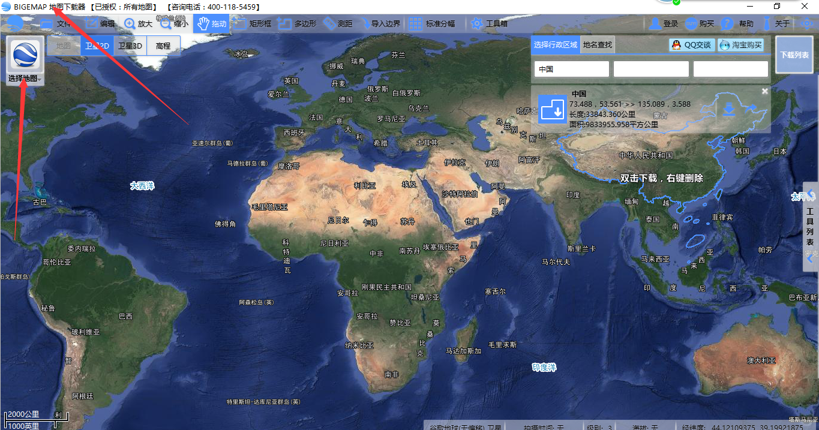The height and width of the screenshot is (430, 819).
Task: Expand the 选择地图 map source dropdown
Action: click(25, 79)
